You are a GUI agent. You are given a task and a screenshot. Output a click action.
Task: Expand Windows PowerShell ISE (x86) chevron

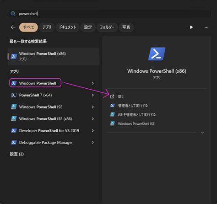point(92,119)
